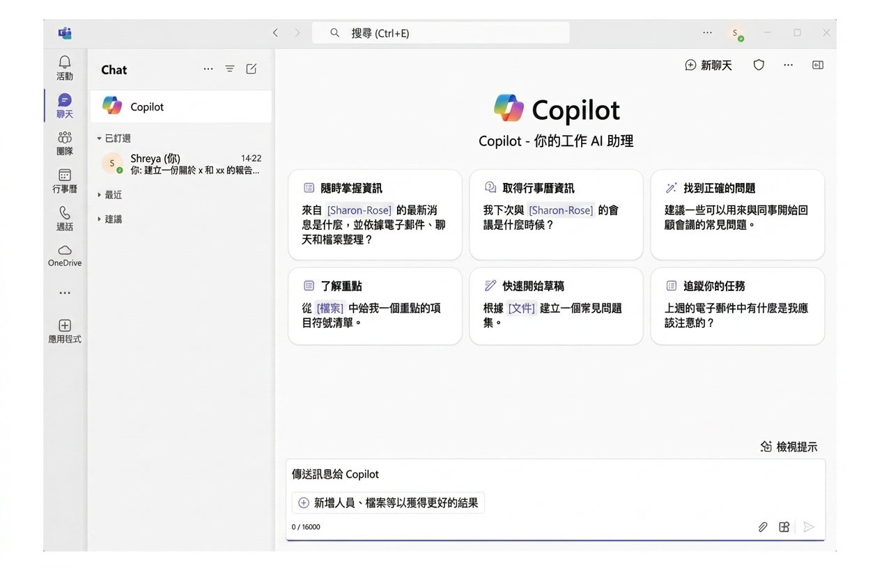
Task: Open Copilot header more options ellipsis
Action: 788,65
